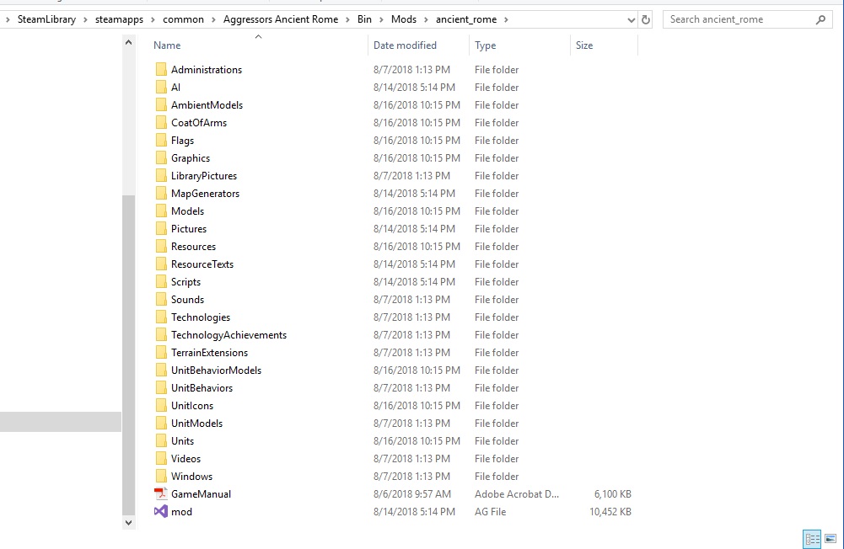The height and width of the screenshot is (549, 844).
Task: Click the Flags folder icon
Action: [x=161, y=141]
